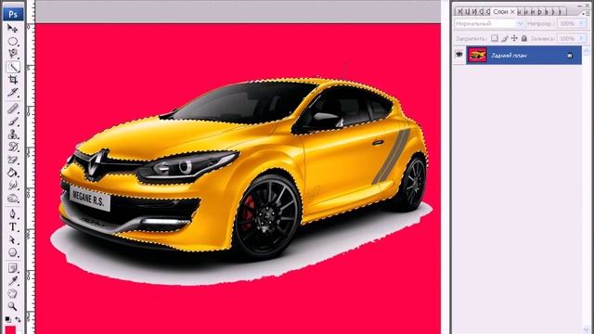Select the Zoom tool
The image size is (594, 334).
tap(12, 306)
